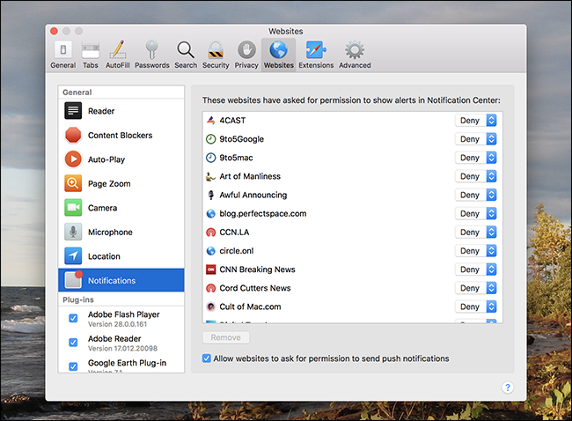Viewport: 572px width, 421px height.
Task: Open the Deny dropdown for CNN Breaking News
Action: (476, 270)
